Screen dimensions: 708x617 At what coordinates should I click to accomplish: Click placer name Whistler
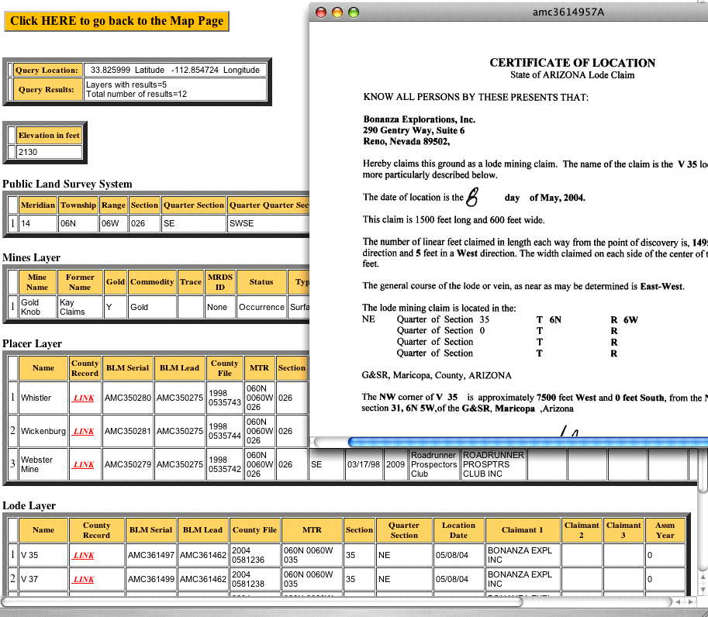point(43,398)
